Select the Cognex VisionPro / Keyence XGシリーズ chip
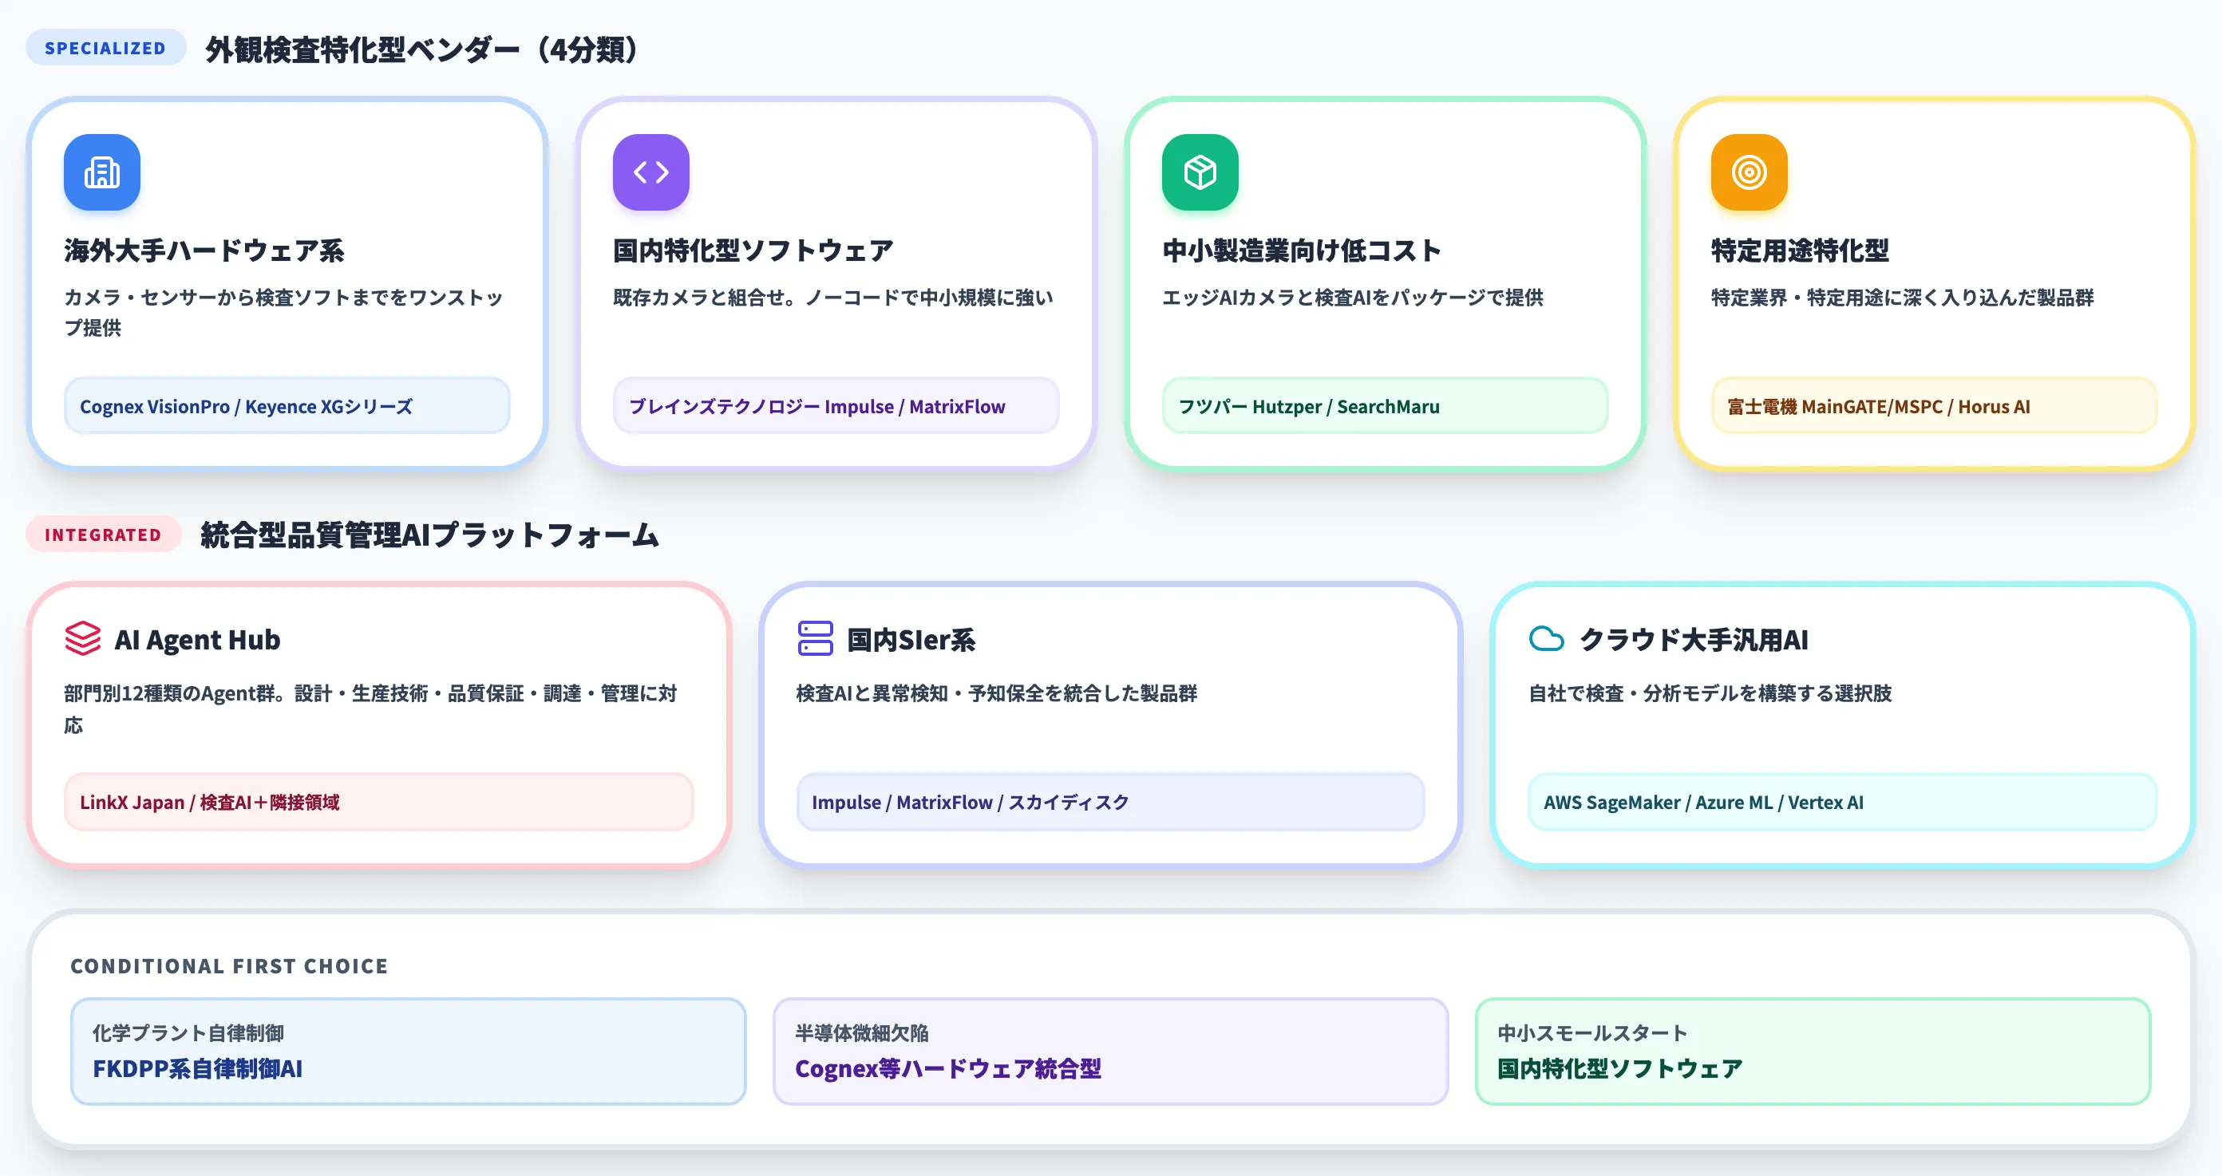This screenshot has width=2222, height=1176. pos(287,406)
